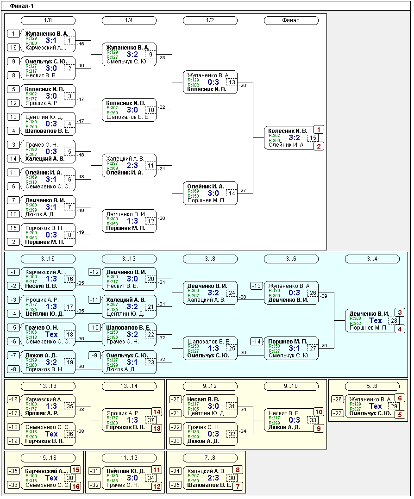Image resolution: width=414 pixels, height=499 pixels.
Task: Click match number 13 box in semifinal
Action: point(232,82)
